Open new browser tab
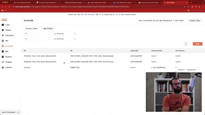 click(x=191, y=3)
